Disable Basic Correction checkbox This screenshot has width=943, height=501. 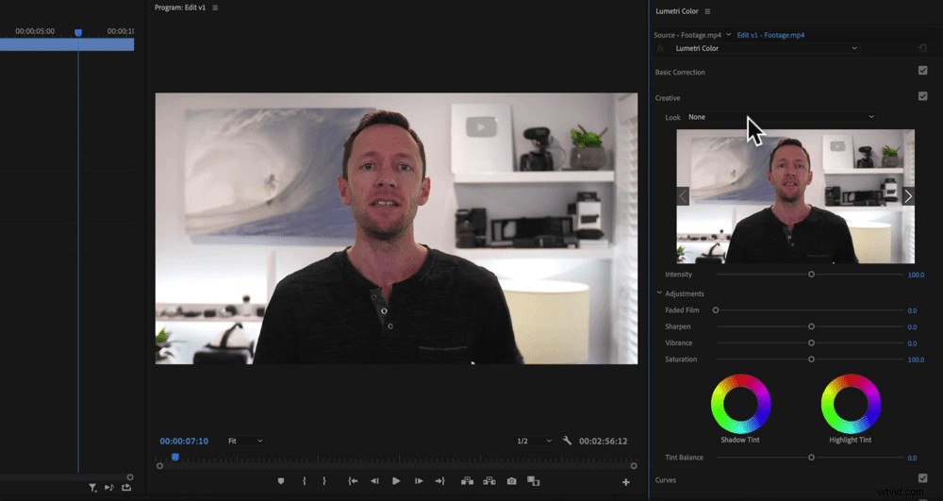coord(922,71)
